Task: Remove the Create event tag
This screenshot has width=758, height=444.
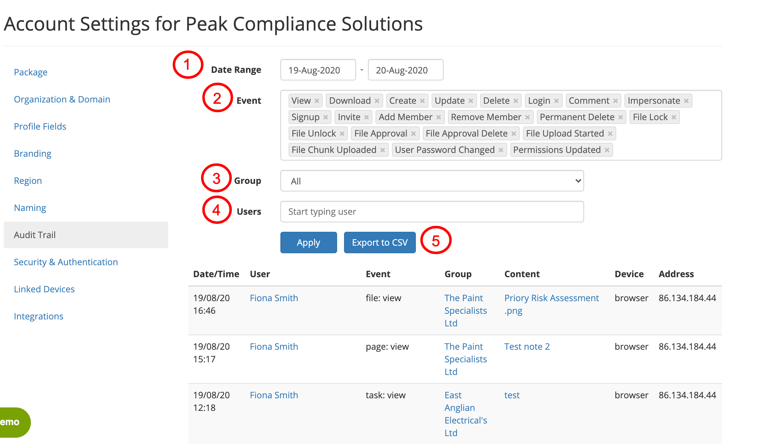Action: pos(422,101)
